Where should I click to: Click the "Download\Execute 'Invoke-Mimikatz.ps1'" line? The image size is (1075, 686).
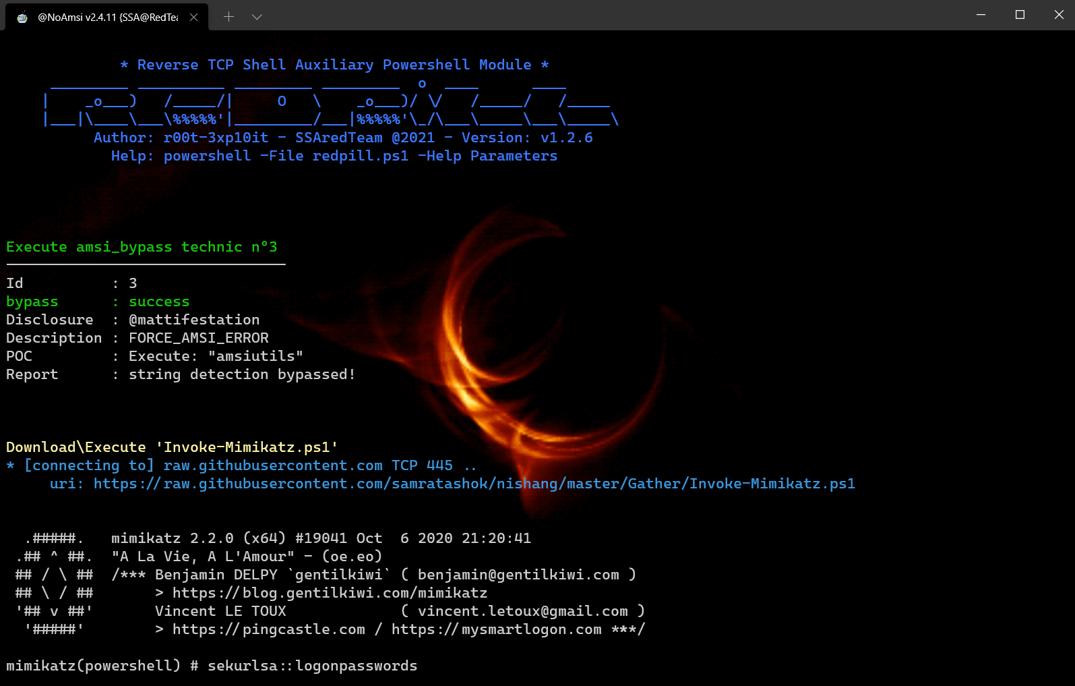pos(172,447)
